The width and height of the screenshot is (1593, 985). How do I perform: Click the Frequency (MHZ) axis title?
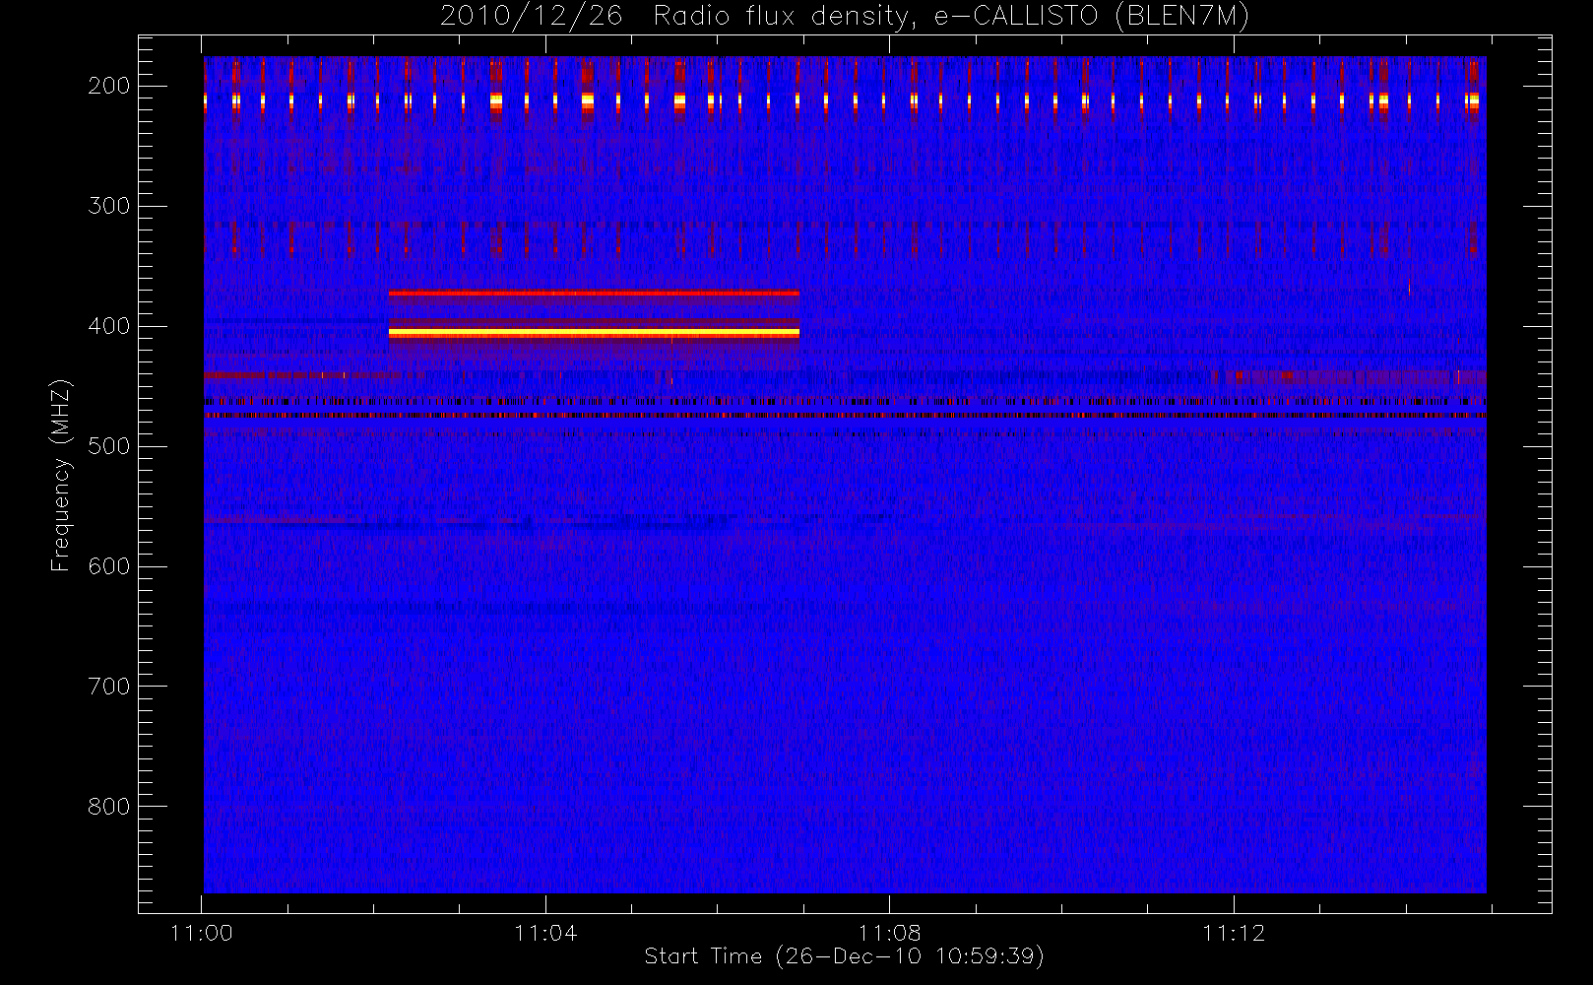pos(61,475)
